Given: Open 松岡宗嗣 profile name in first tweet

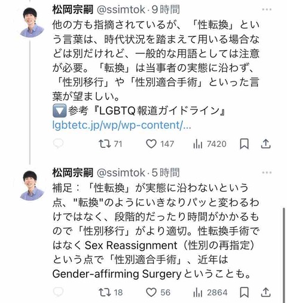Looking at the screenshot, I should [73, 10].
